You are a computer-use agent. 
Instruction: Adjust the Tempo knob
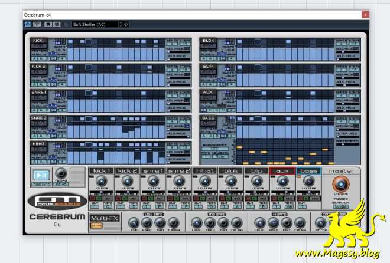(x=61, y=173)
